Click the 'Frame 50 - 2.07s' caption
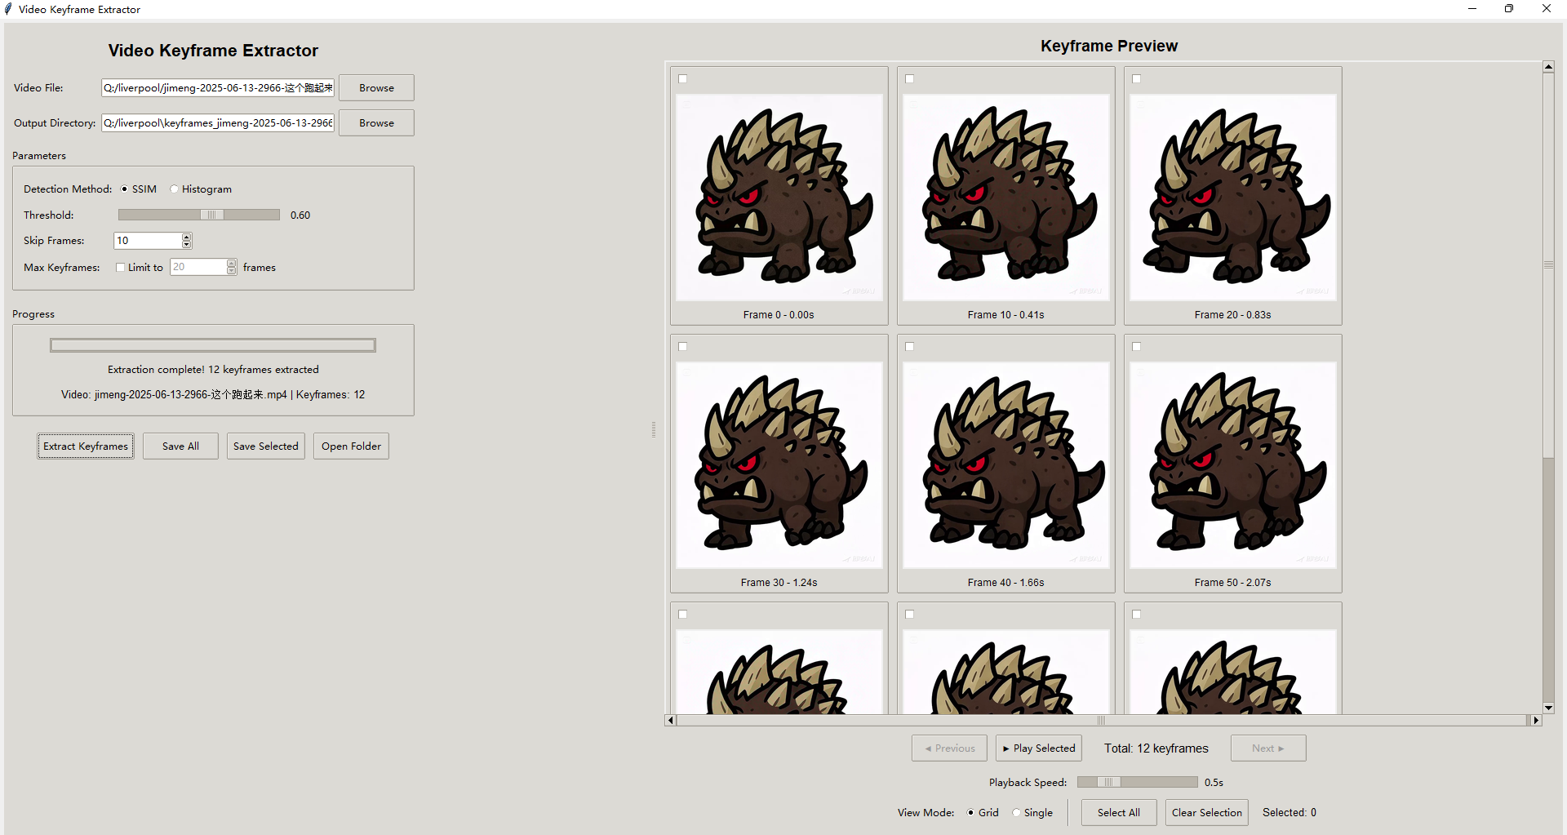The image size is (1567, 835). 1232,583
